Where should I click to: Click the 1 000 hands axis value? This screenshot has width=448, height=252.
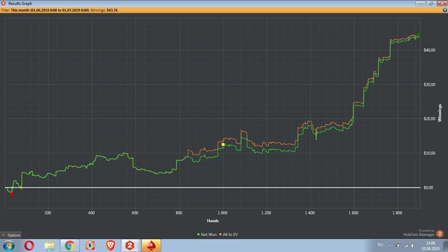[x=223, y=213]
